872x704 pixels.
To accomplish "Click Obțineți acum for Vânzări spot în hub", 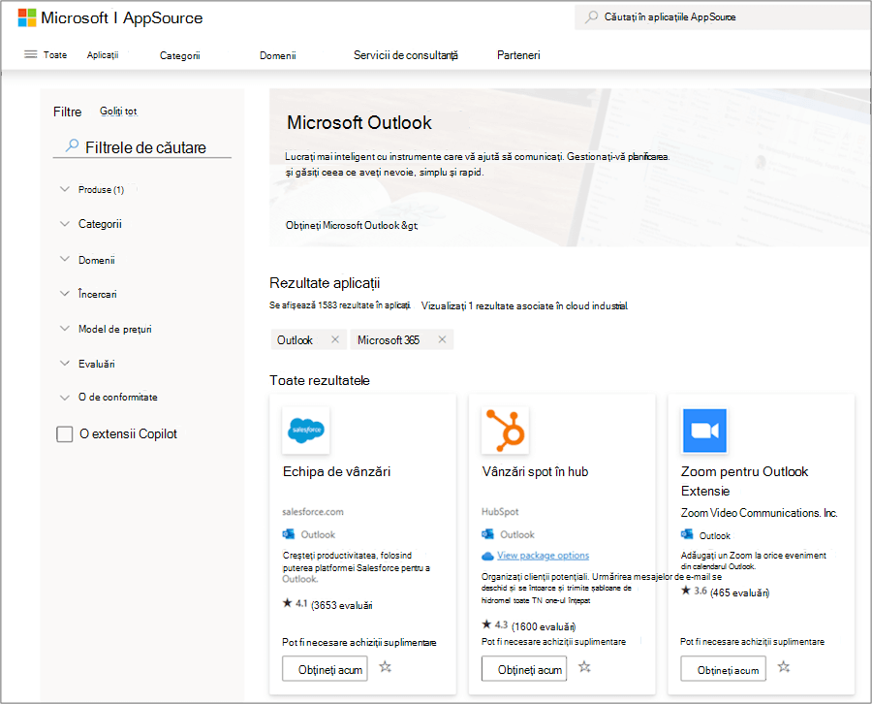I will tap(524, 668).
